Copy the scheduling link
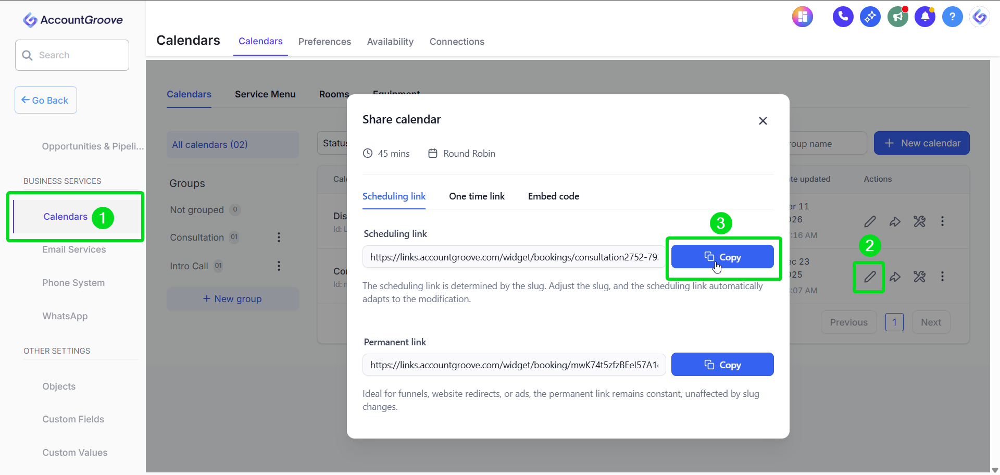Viewport: 1000px width, 475px height. tap(722, 257)
